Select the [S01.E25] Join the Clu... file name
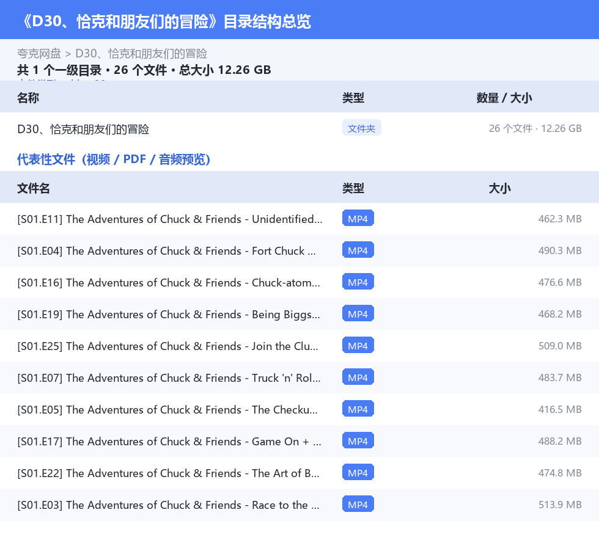 (167, 346)
